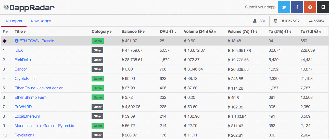Click the info icon next to ETH.TOWN: Presale
329x139 pixels.
tap(17, 41)
